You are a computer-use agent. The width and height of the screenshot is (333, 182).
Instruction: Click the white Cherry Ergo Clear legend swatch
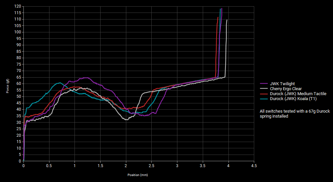tap(264, 89)
